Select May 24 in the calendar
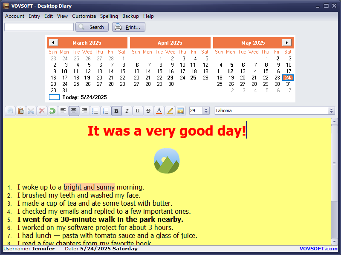The image size is (341, 255). click(x=288, y=78)
